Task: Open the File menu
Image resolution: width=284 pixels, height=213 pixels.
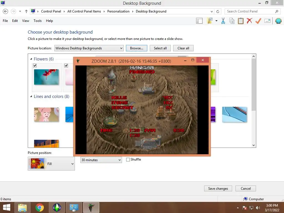Action: coord(5,21)
